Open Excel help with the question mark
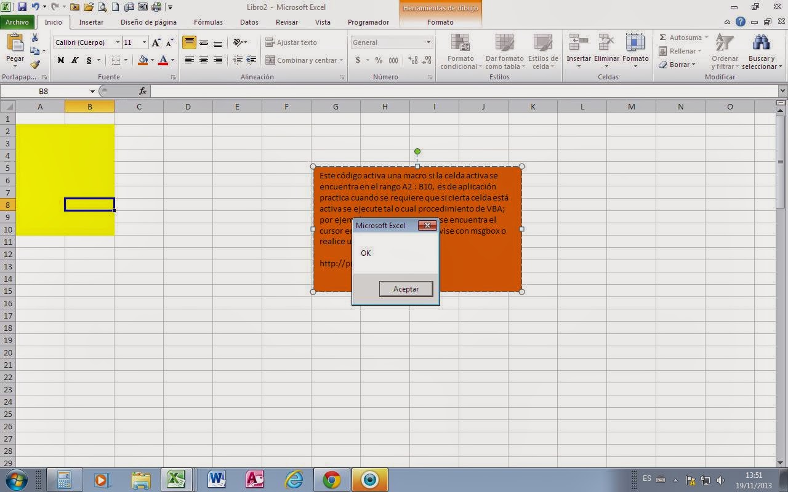 [741, 22]
